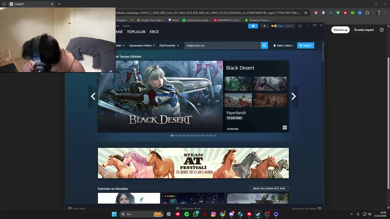Open the twitch bookmark
Viewport: 390px width, 219px height.
[173, 20]
